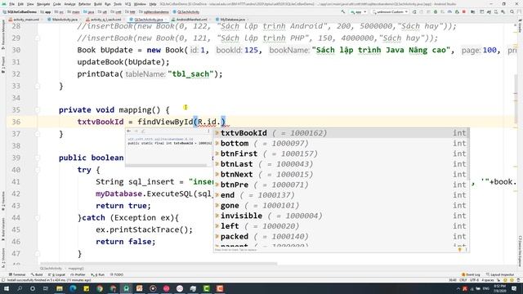Open File Explorer from the taskbar
This screenshot has width=523, height=294.
click(x=60, y=288)
